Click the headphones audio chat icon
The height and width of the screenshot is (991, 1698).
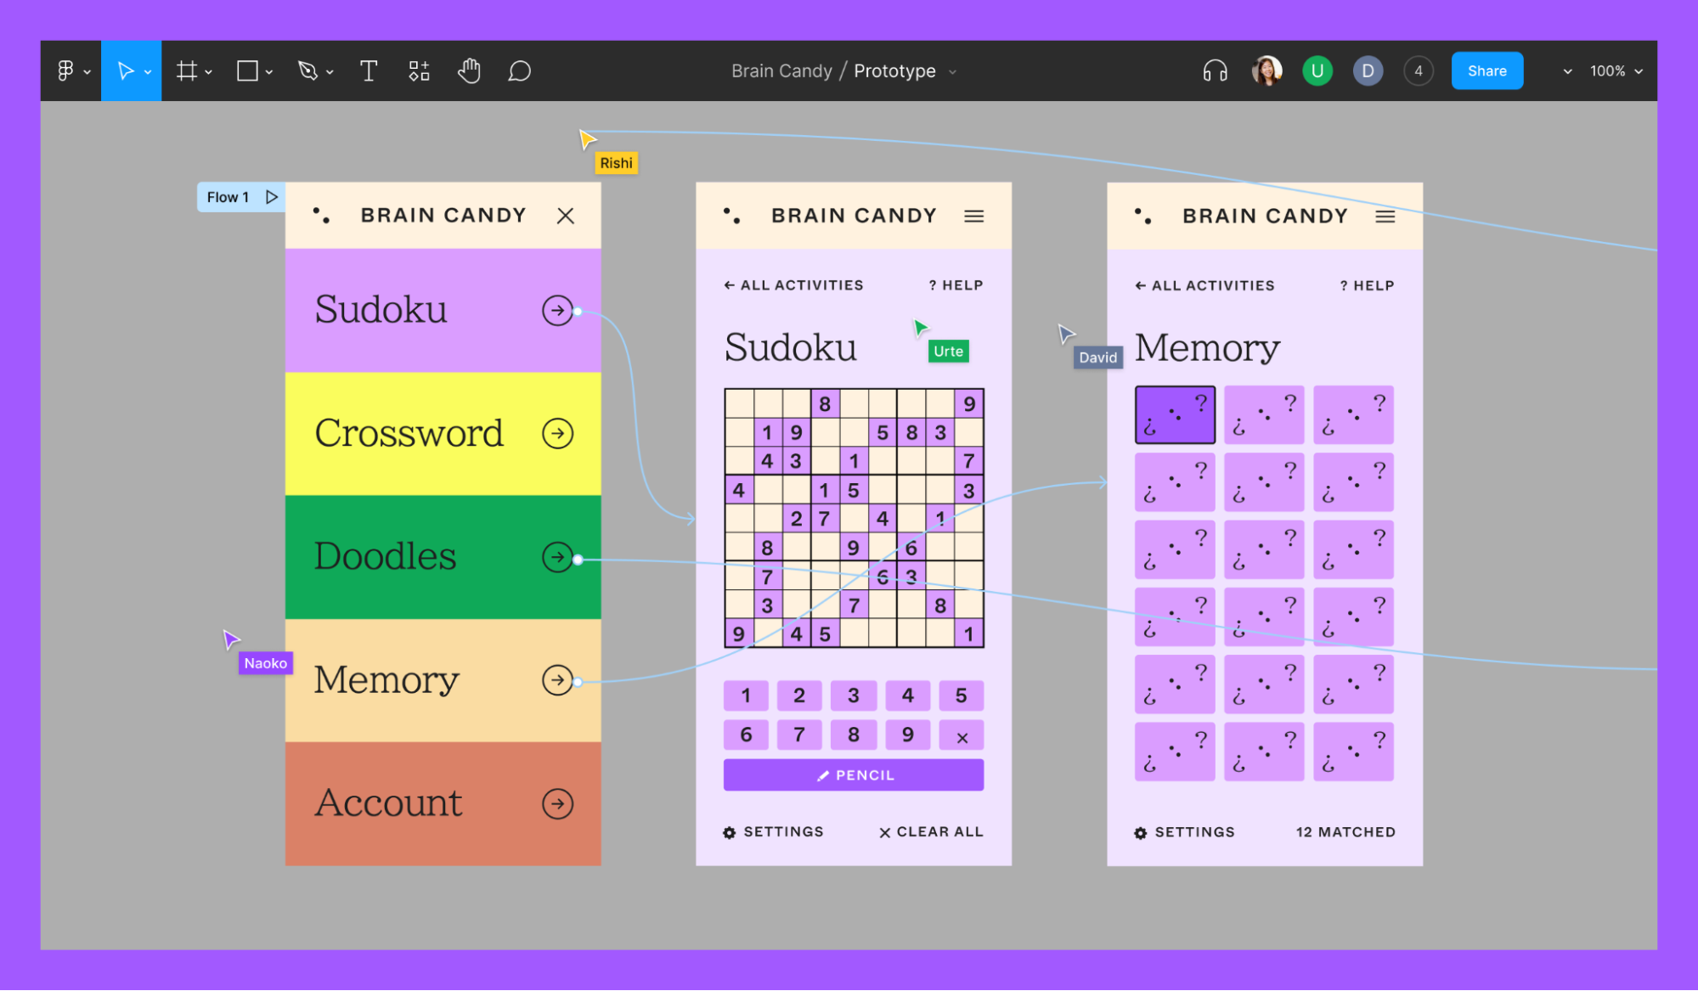(1215, 71)
